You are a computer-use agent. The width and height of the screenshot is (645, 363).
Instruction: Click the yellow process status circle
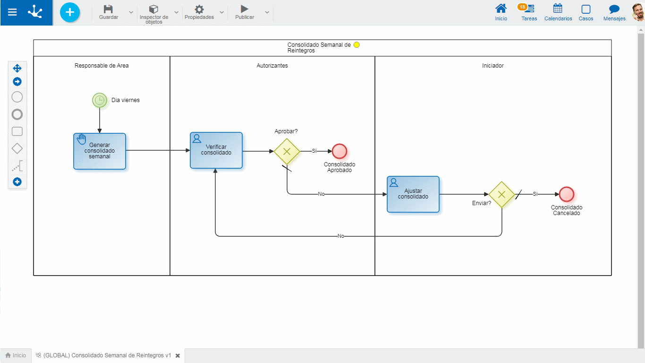click(356, 45)
